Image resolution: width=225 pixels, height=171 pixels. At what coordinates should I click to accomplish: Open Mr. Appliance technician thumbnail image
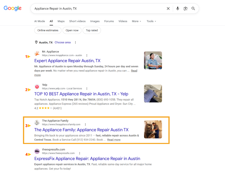153,61
